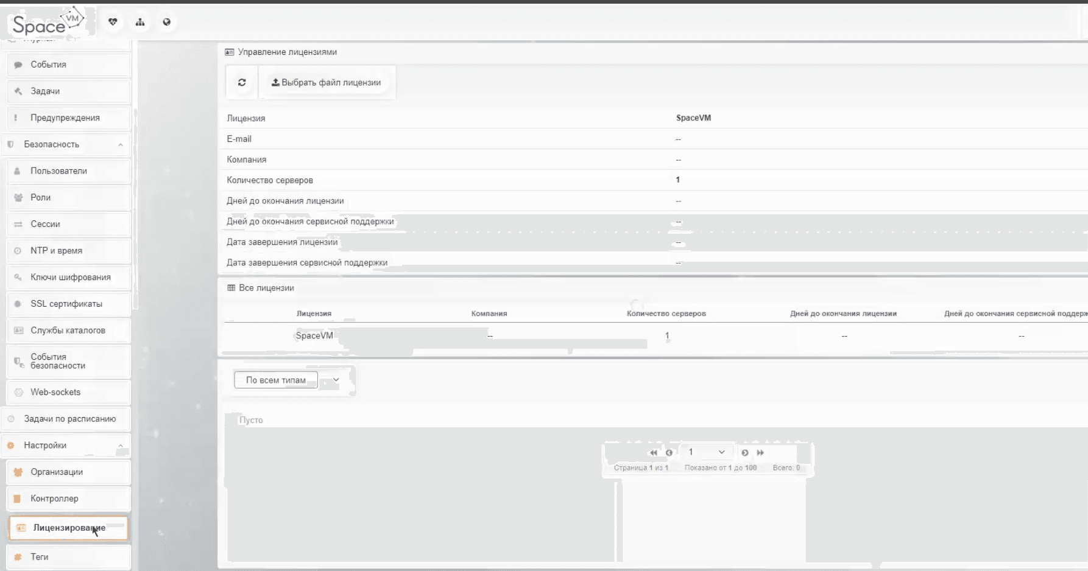This screenshot has width=1088, height=571.
Task: Go to next page arrow
Action: point(744,452)
